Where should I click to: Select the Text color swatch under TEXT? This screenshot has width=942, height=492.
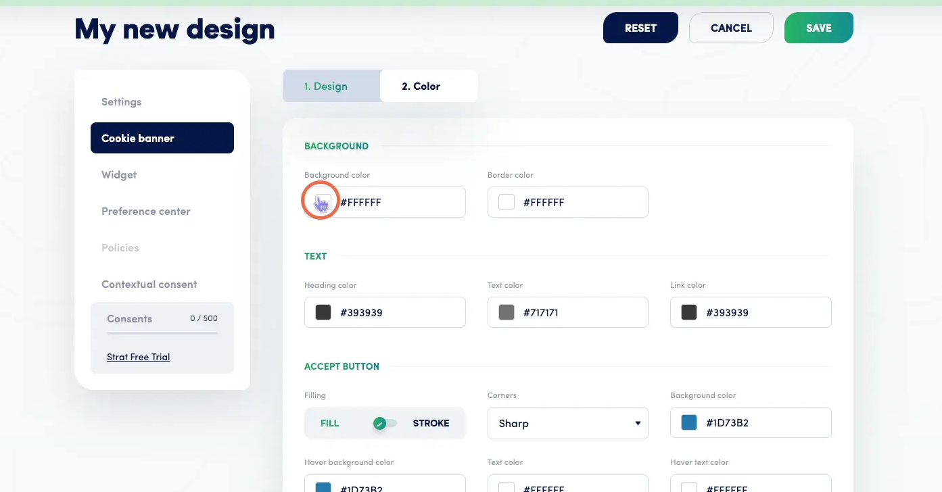(506, 312)
